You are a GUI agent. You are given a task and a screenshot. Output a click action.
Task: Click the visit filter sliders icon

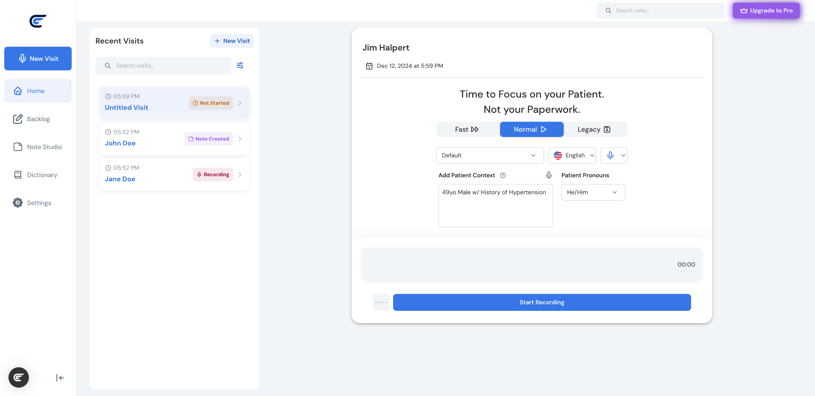240,66
